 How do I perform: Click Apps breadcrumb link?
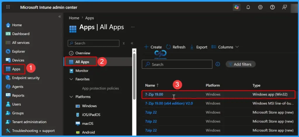click(x=90, y=18)
